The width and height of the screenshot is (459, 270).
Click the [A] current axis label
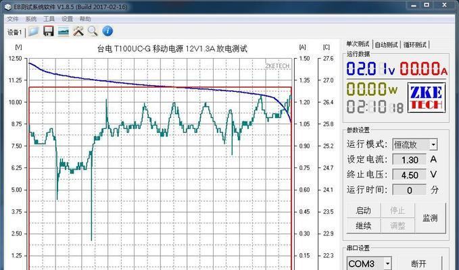(x=302, y=47)
